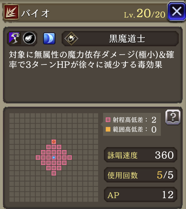Click the orange 範囲高低差 legend swatch
The height and width of the screenshot is (209, 186).
(x=108, y=129)
